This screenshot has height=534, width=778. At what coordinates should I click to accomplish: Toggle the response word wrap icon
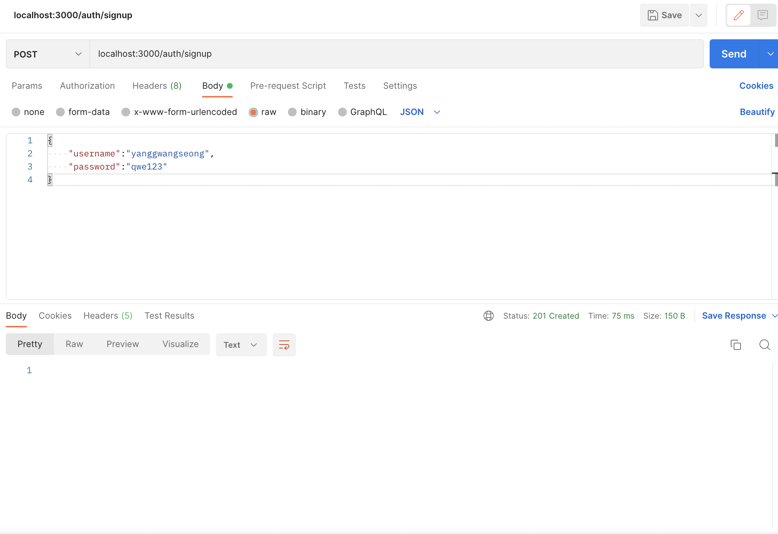point(284,345)
